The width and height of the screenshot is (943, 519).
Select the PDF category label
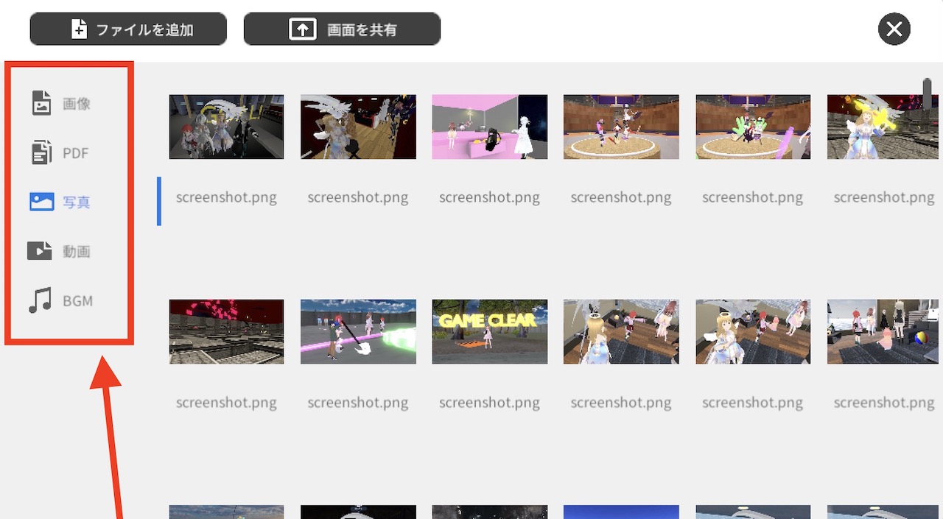click(x=76, y=154)
